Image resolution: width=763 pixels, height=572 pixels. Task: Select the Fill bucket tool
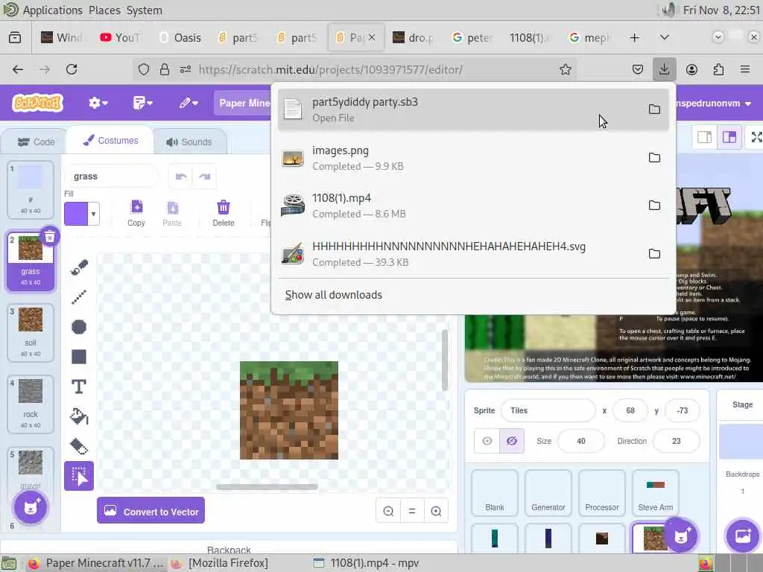79,416
